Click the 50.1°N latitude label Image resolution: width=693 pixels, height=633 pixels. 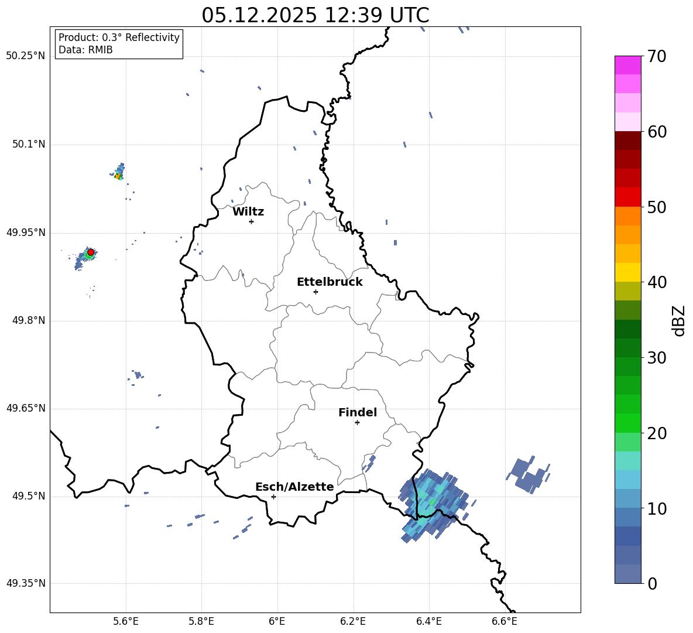click(x=29, y=144)
